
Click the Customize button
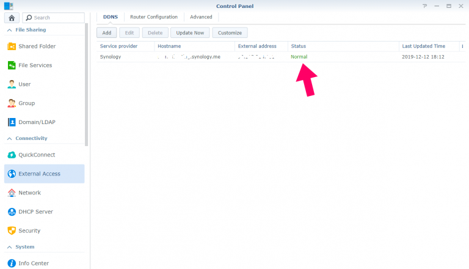pyautogui.click(x=230, y=32)
